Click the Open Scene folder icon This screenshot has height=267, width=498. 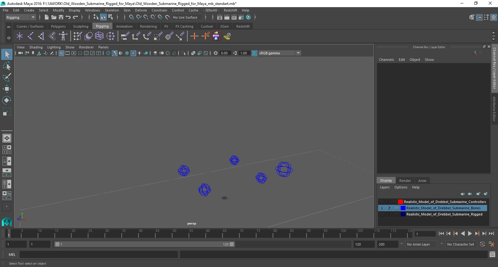[x=54, y=17]
